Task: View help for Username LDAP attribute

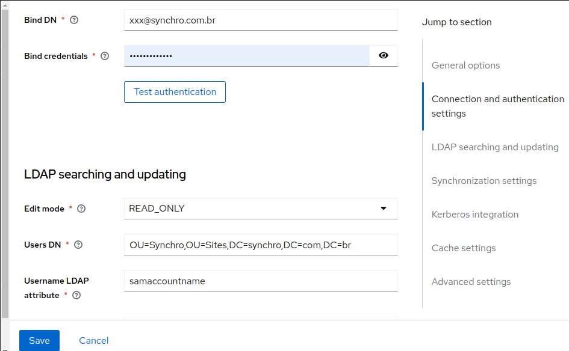Action: coord(76,295)
